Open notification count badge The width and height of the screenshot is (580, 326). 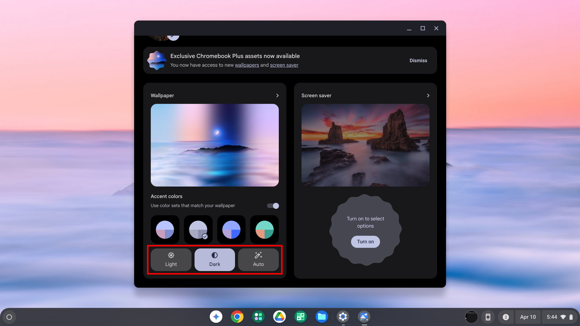(x=506, y=317)
